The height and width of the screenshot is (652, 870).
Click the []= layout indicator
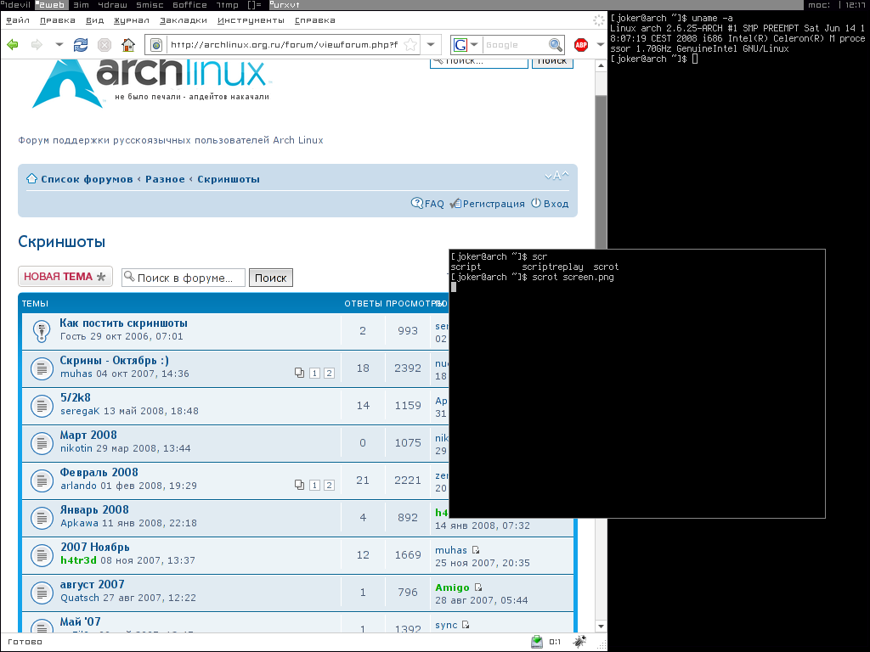click(254, 4)
